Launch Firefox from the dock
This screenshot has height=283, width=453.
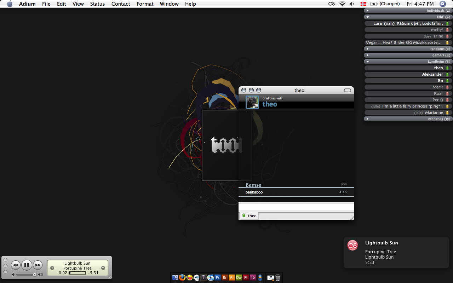point(182,278)
